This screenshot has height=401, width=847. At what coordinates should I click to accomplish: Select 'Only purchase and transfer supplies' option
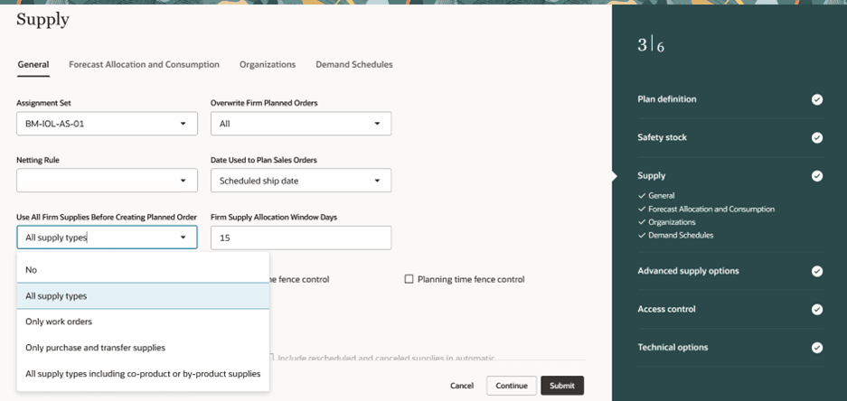pyautogui.click(x=143, y=348)
